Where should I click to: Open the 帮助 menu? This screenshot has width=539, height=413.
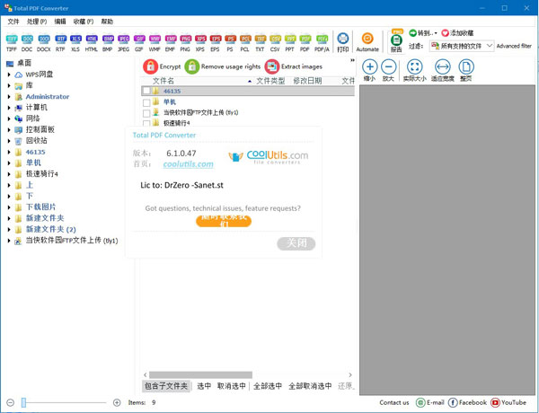pyautogui.click(x=107, y=22)
